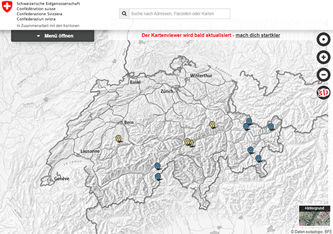Zoom out with the minus button
The height and width of the screenshot is (234, 333).
323,75
